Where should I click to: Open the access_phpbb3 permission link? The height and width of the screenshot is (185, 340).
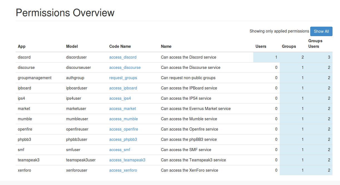tap(123, 139)
